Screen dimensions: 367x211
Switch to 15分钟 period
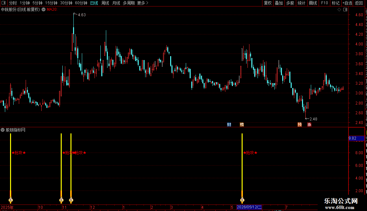[51, 3]
